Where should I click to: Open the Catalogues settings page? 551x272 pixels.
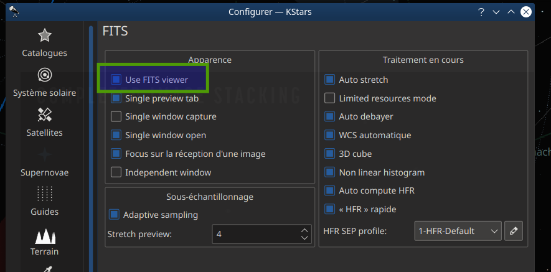point(44,42)
